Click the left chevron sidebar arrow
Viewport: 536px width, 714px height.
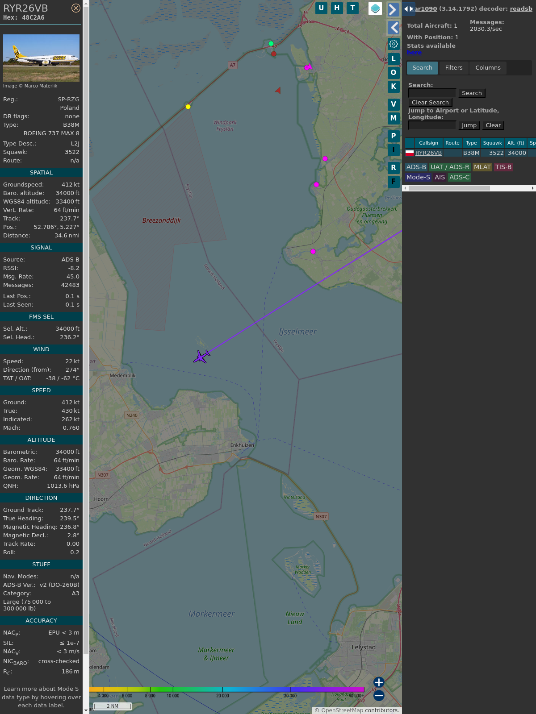pyautogui.click(x=393, y=28)
